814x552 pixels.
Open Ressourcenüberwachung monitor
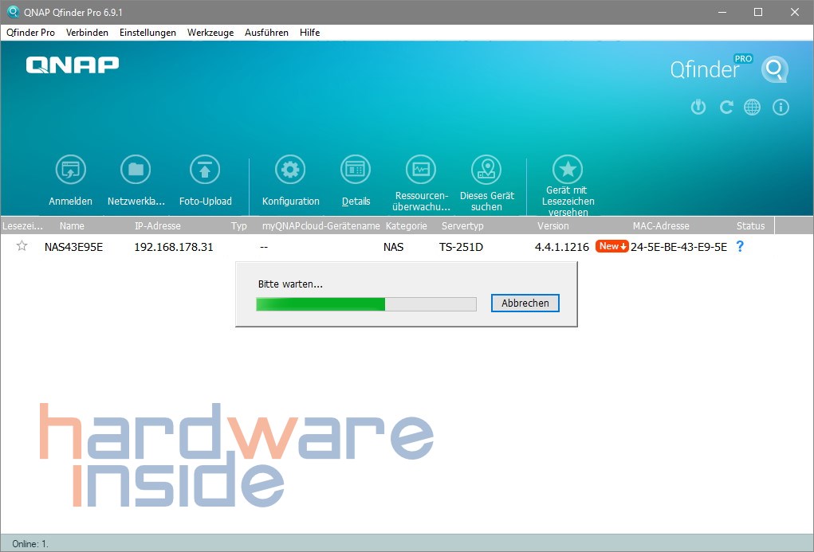tap(420, 170)
